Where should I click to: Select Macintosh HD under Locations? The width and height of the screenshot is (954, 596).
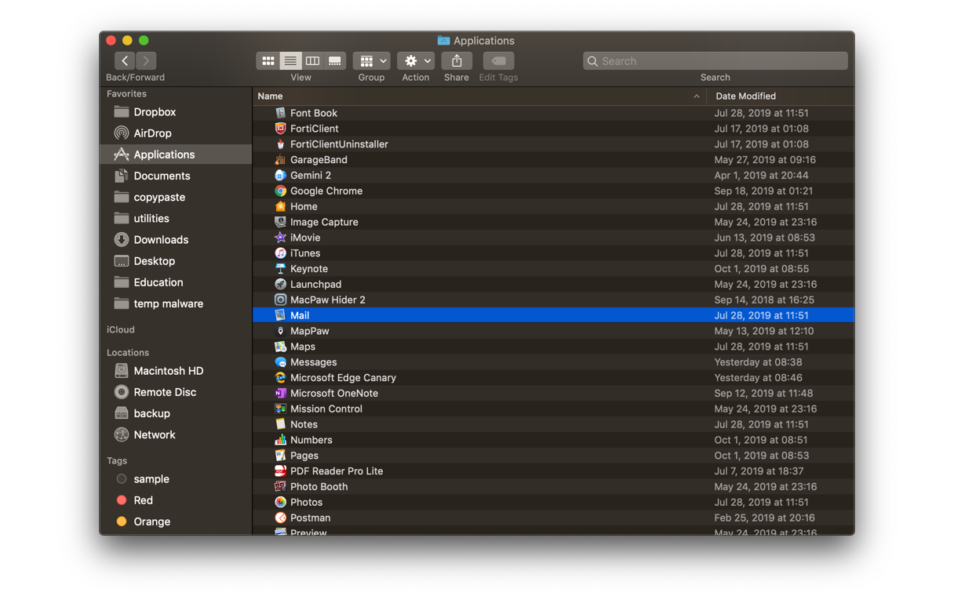[x=168, y=371]
